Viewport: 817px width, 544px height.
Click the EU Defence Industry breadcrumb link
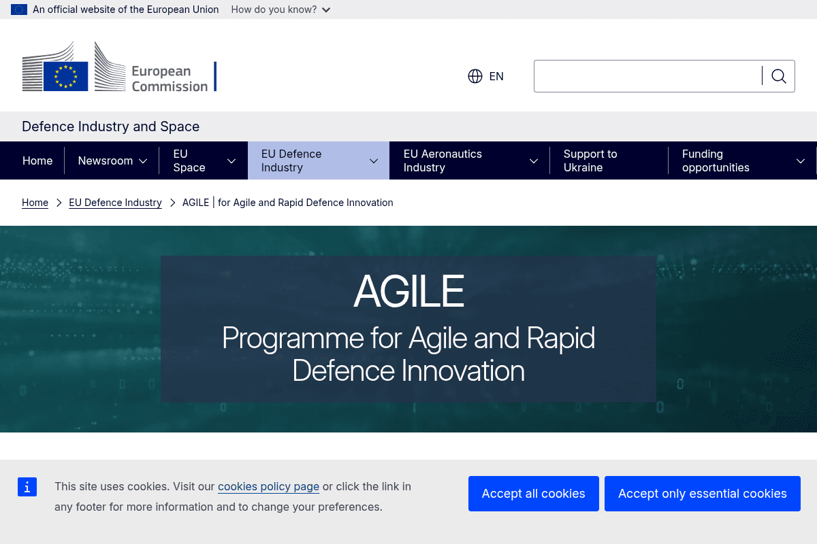pos(115,203)
